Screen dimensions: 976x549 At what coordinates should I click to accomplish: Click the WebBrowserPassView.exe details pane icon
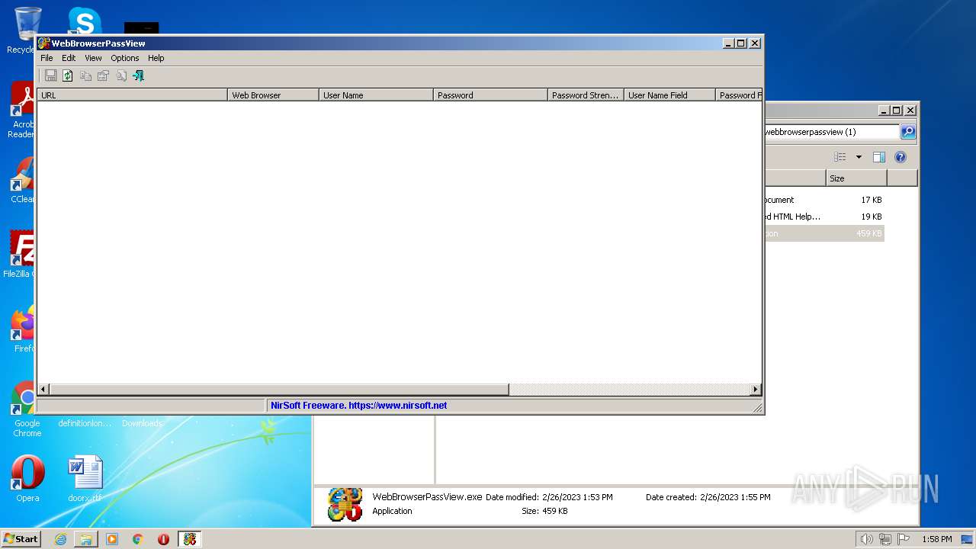(x=345, y=505)
